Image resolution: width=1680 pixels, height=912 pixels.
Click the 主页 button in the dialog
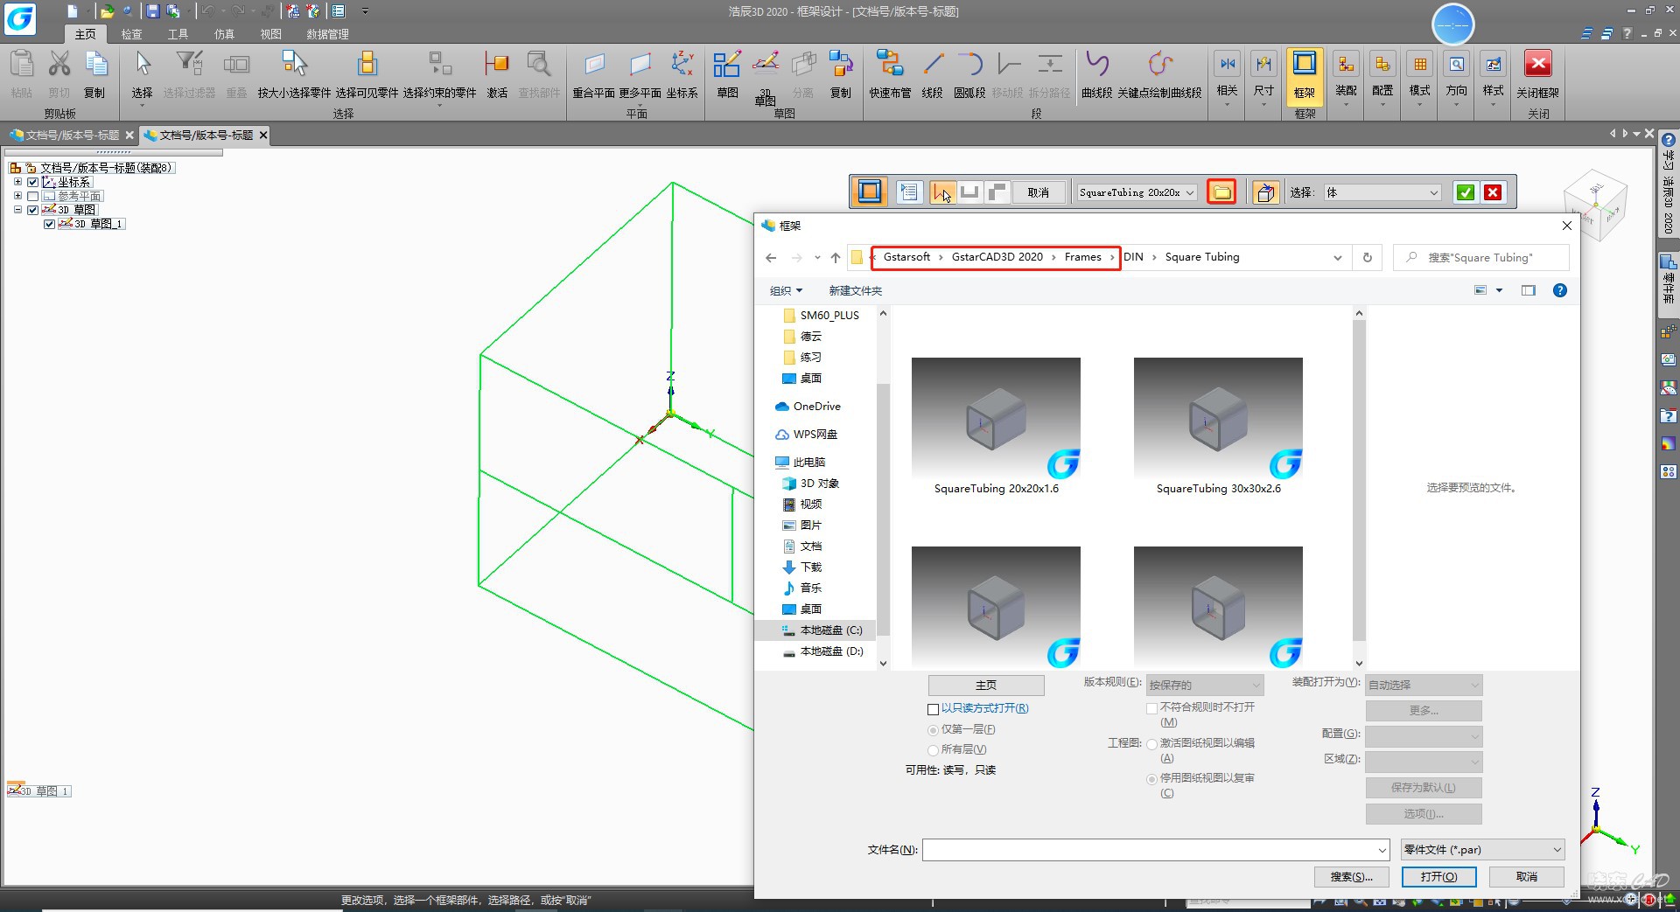tap(985, 685)
